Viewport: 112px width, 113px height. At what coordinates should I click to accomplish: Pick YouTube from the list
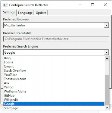[54, 75]
